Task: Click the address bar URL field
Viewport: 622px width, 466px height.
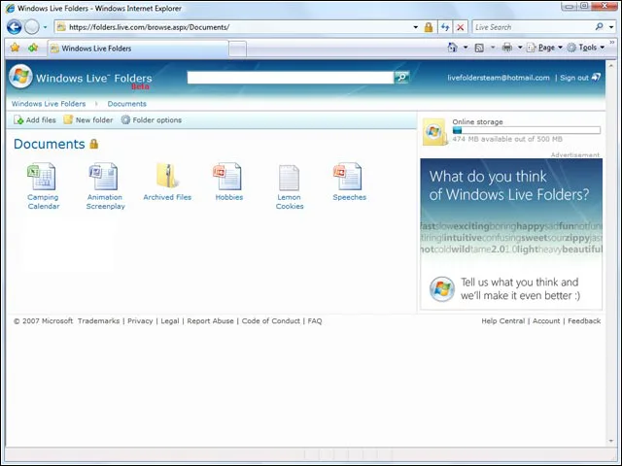Action: pos(234,27)
